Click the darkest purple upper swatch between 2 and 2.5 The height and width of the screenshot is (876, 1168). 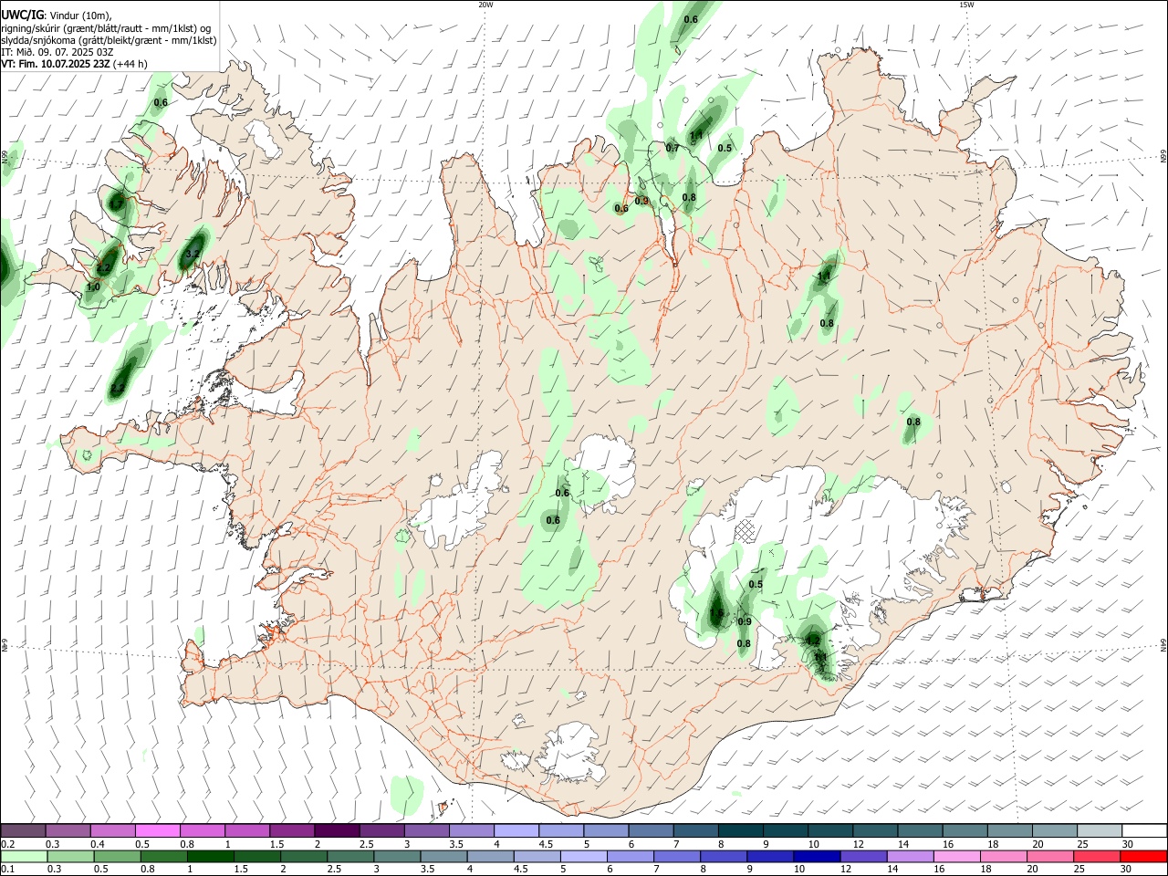[336, 830]
